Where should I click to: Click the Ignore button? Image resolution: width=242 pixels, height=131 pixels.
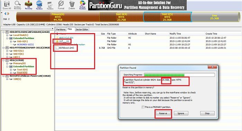(x=181, y=113)
